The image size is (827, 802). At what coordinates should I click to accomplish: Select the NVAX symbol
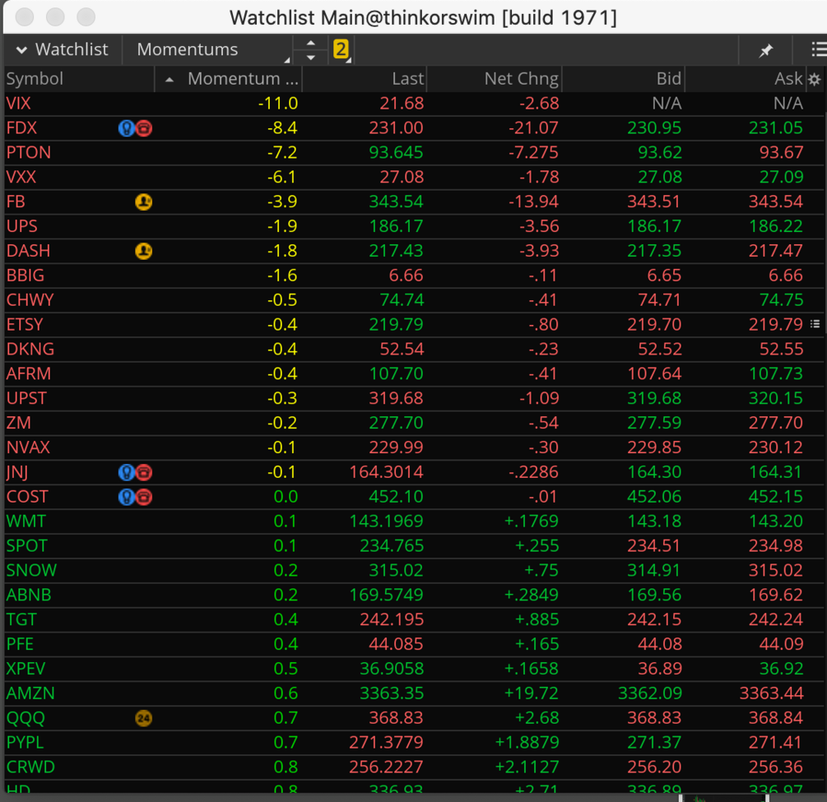[28, 447]
